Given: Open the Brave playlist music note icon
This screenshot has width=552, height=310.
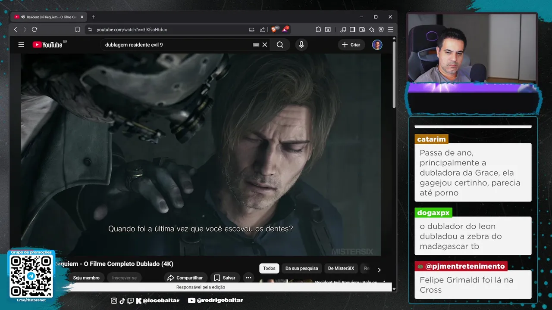Looking at the screenshot, I should click(x=343, y=29).
